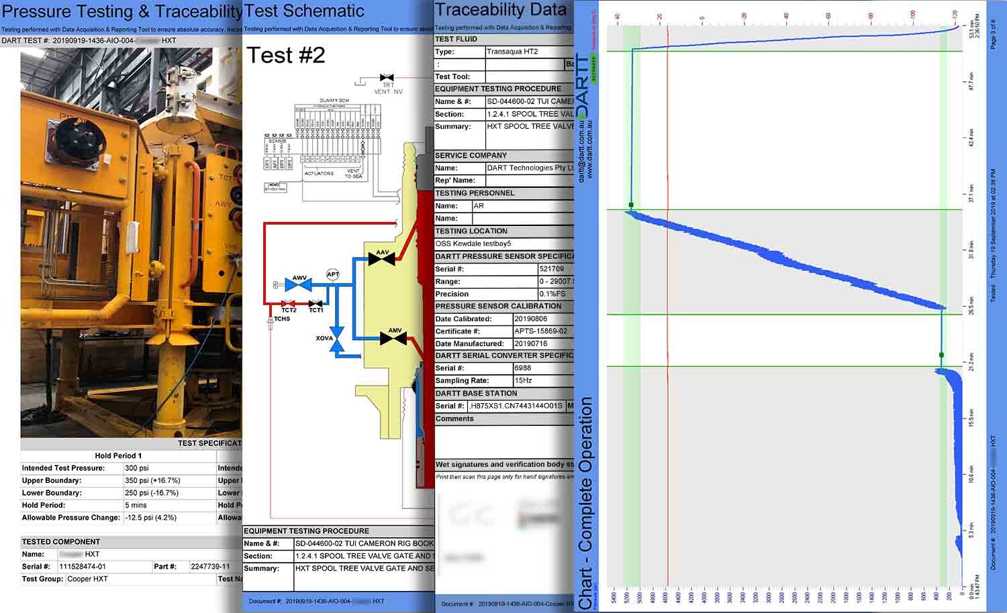Click the lower green marker on the pressure trace
Screen dimensions: 1007x613
(941, 355)
